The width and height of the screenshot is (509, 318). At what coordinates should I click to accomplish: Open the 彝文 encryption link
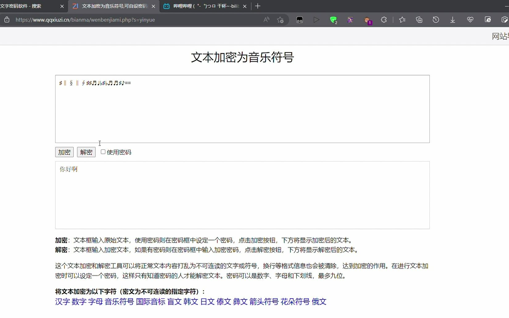click(x=240, y=302)
